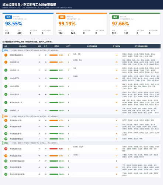Click the orange rank 9 badge
This screenshot has width=163, height=185.
[6, 120]
